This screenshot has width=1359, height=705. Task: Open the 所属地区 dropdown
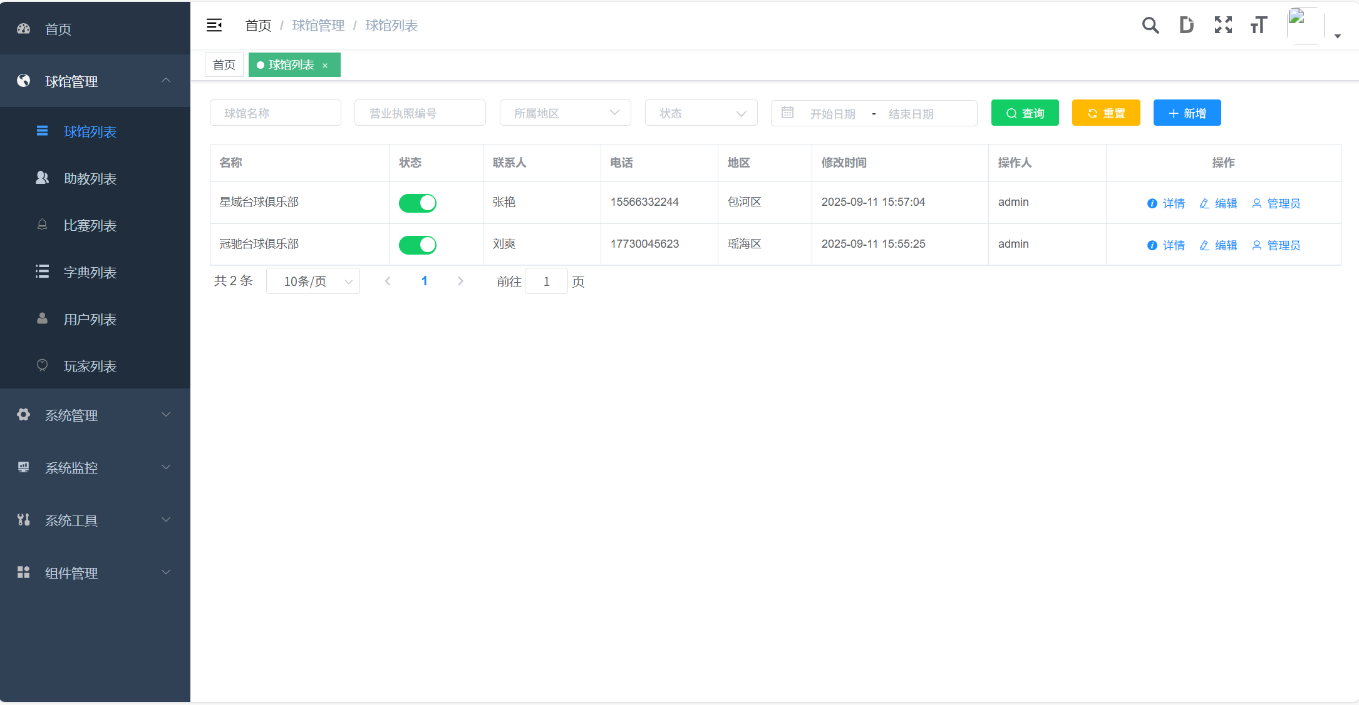(565, 113)
